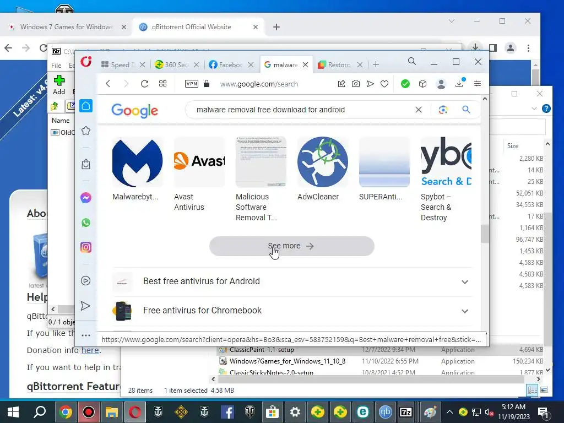Click the Google search magnifier button
This screenshot has width=564, height=423.
click(x=466, y=110)
